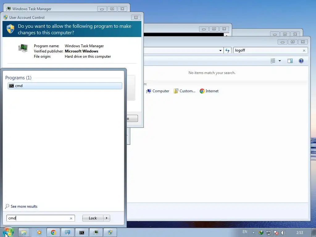The width and height of the screenshot is (316, 237).
Task: Click the magnifier icon beside See more results
Action: 7,206
